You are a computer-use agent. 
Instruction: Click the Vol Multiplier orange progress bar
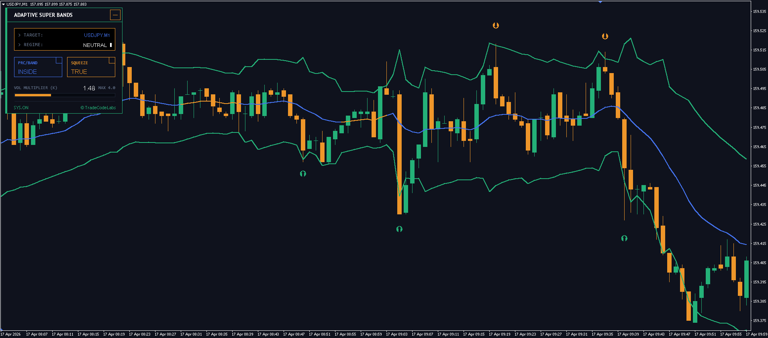[x=33, y=95]
